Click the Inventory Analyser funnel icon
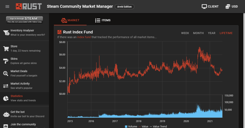The image size is (245, 128). click(x=6, y=33)
